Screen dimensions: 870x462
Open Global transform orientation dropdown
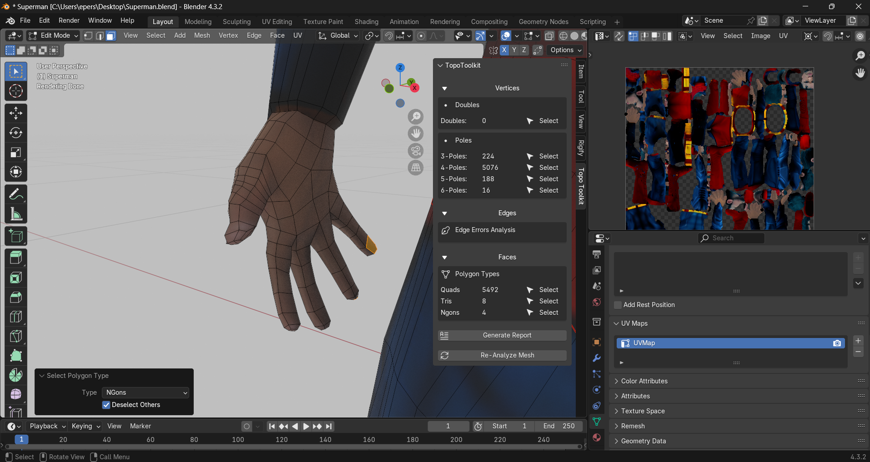click(338, 35)
